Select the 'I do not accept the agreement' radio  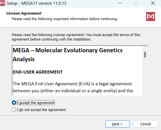point(14,110)
